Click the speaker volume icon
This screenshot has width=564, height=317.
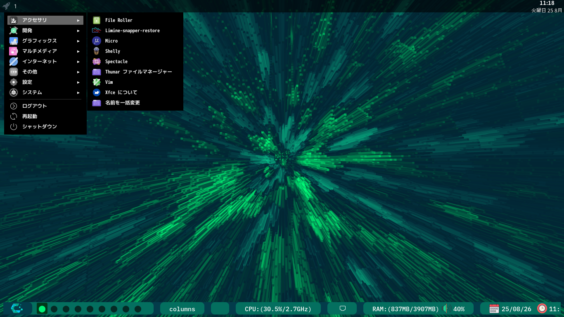(x=446, y=308)
